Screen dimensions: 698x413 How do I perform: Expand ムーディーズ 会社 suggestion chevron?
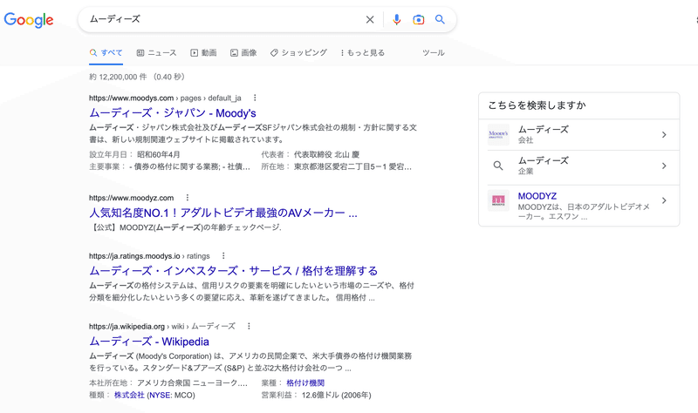(x=664, y=135)
